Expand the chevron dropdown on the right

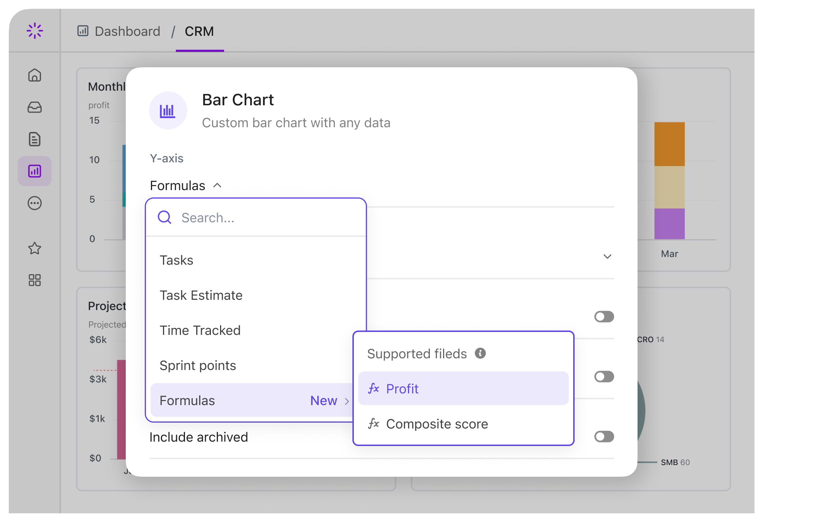[x=607, y=257]
